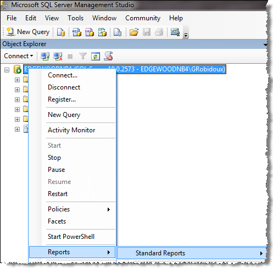Click Analysis Services XMLA Query icon
This screenshot has height=268, width=273.
pos(102,32)
